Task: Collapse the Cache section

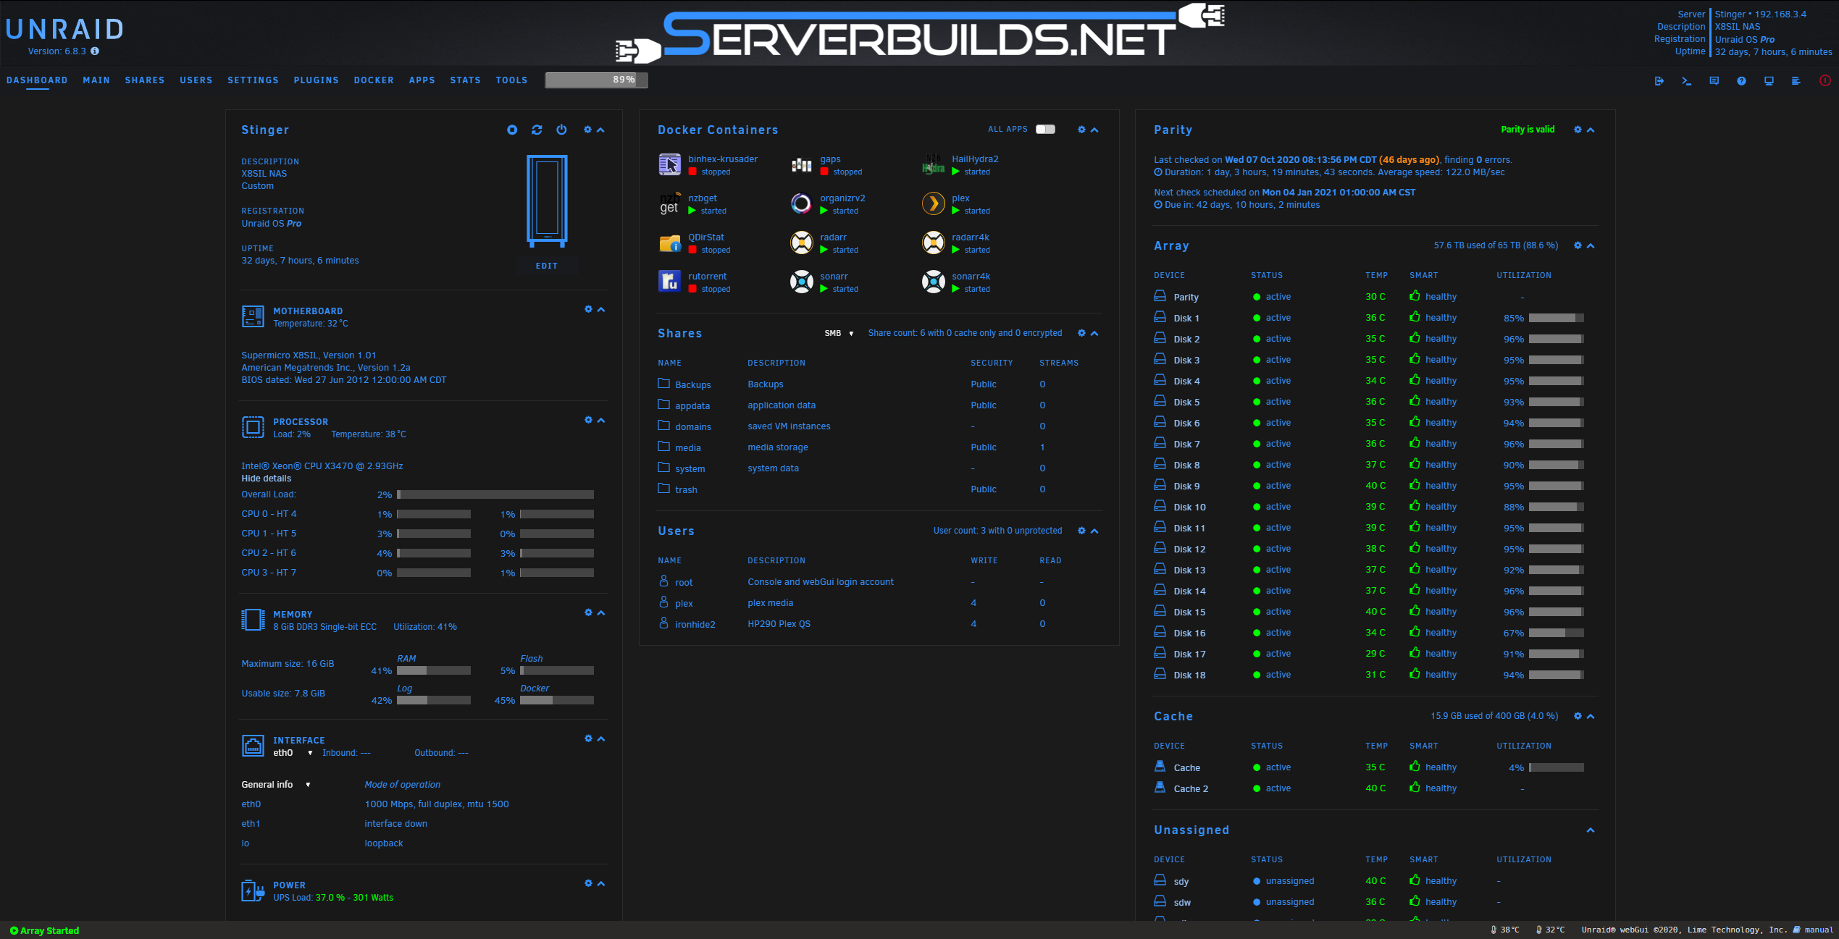Action: 1591,716
